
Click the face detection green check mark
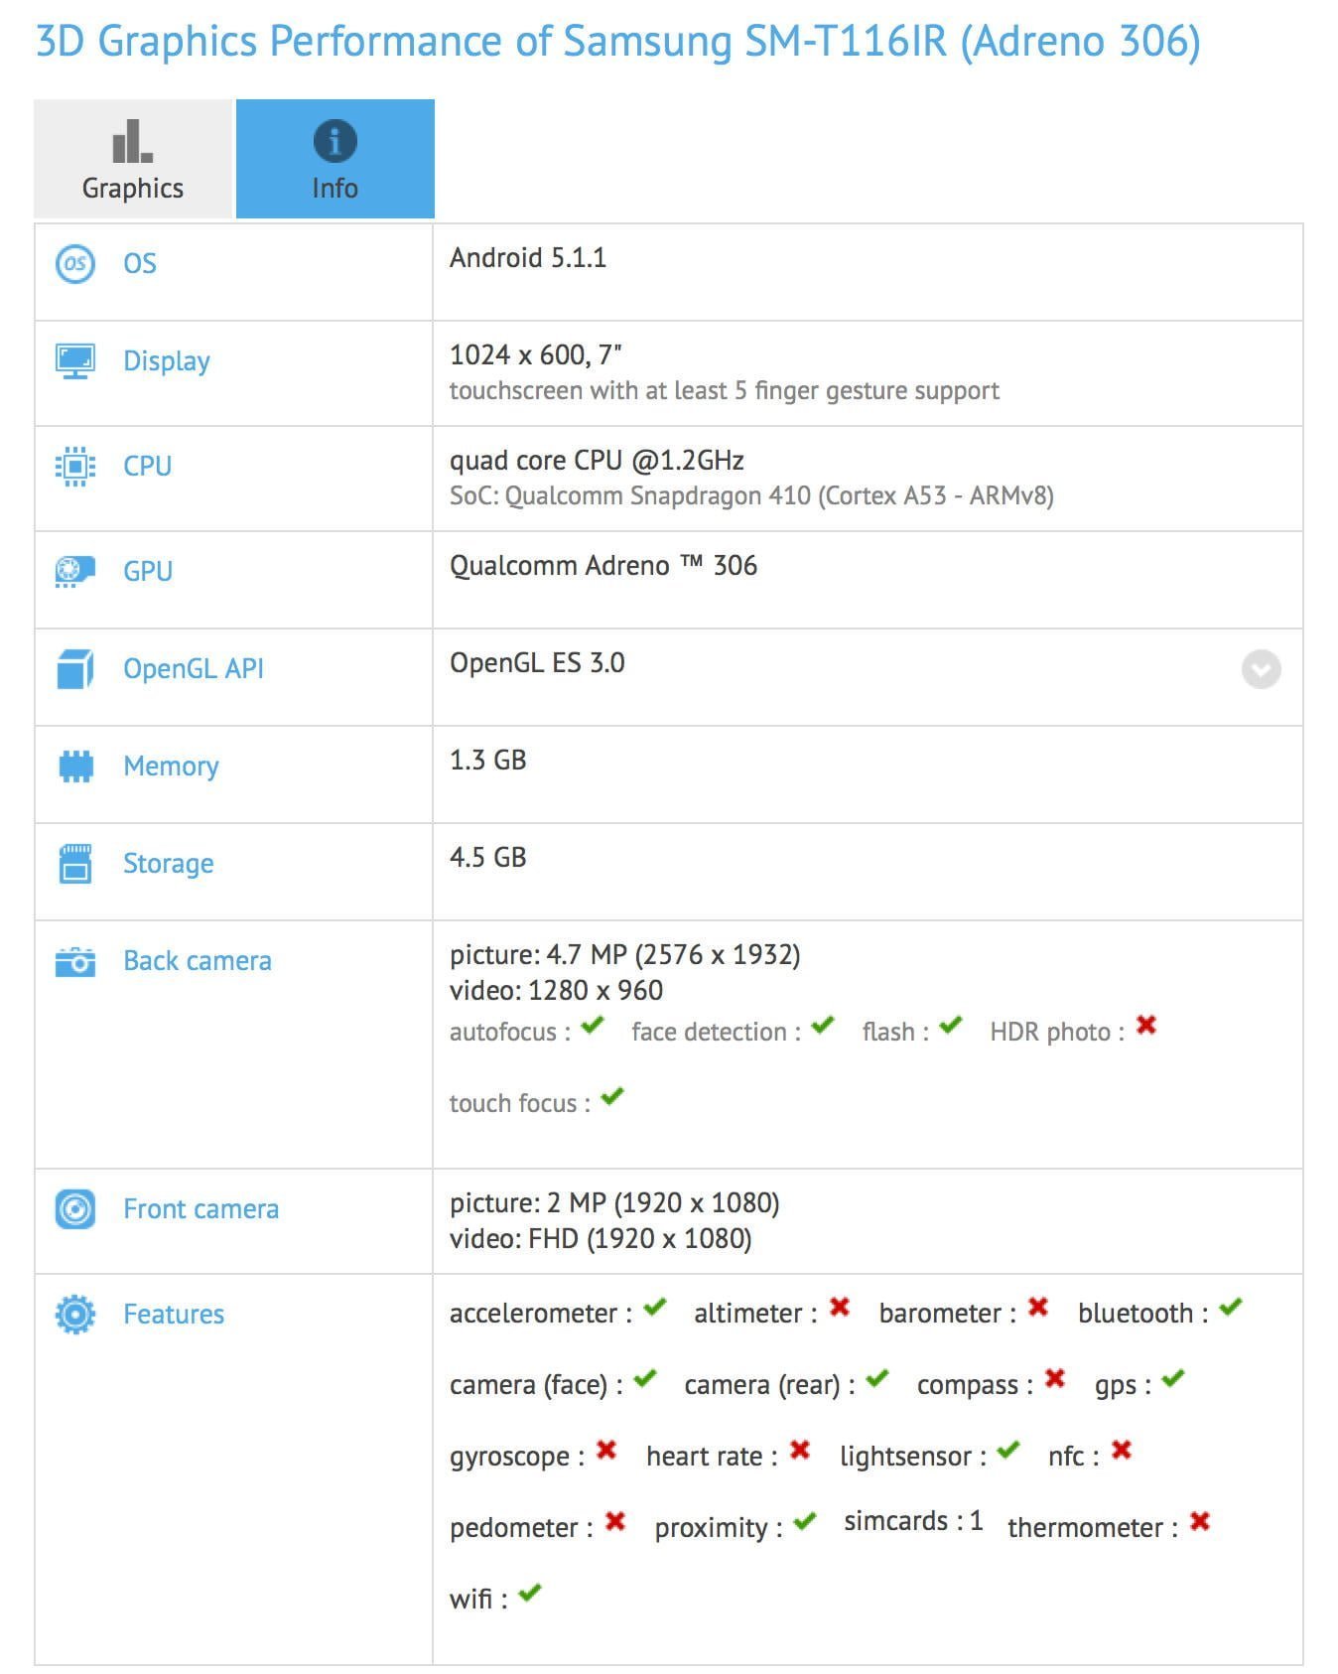point(823,1025)
